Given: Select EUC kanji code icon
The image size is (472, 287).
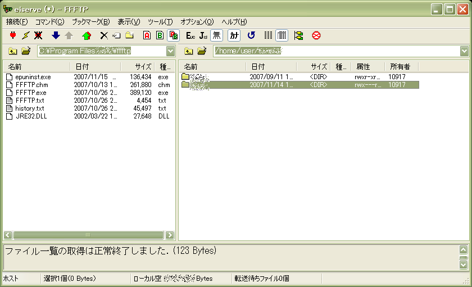Looking at the screenshot, I should point(190,35).
